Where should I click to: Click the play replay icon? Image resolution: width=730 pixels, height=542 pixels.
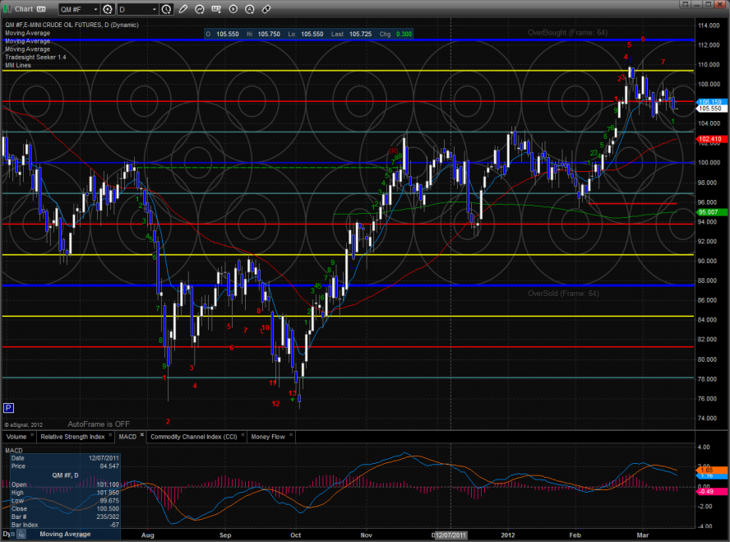[233, 10]
